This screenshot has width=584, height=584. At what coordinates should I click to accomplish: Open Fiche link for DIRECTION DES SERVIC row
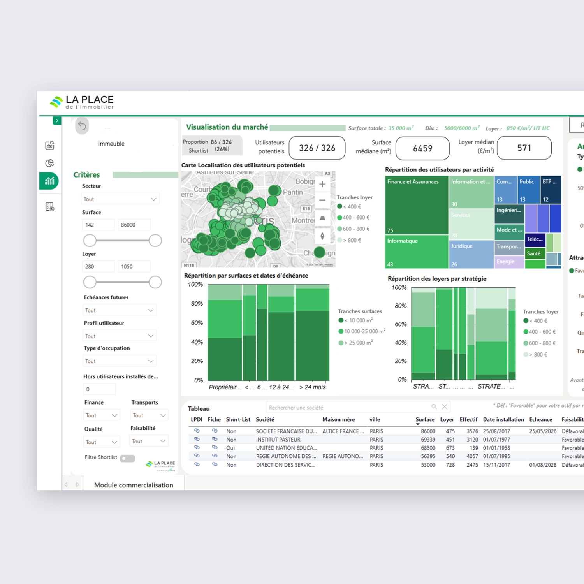click(x=215, y=464)
